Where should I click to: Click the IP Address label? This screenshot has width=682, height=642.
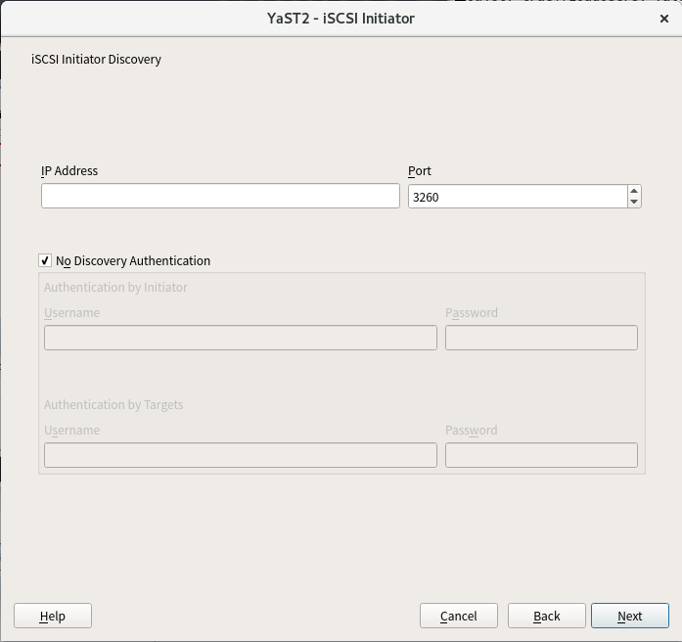69,171
